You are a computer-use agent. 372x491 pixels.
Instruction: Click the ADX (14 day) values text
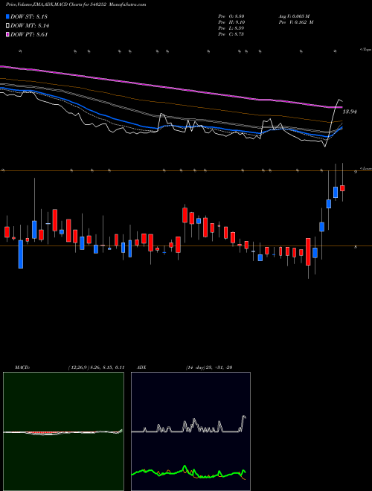[x=209, y=368]
